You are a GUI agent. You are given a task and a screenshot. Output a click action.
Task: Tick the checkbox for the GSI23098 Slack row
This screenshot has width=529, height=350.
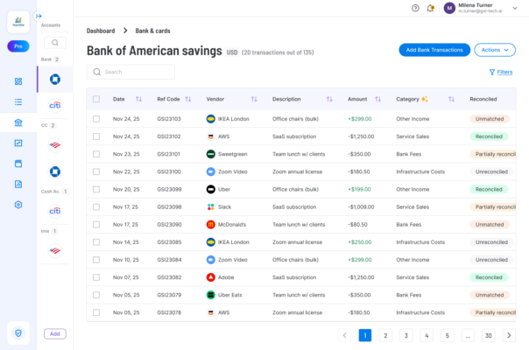96,206
